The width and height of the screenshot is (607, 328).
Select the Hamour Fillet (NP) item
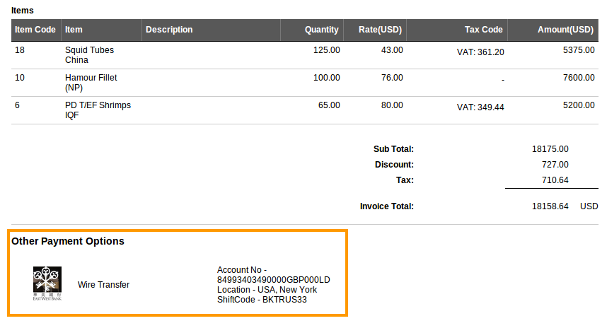(x=91, y=83)
